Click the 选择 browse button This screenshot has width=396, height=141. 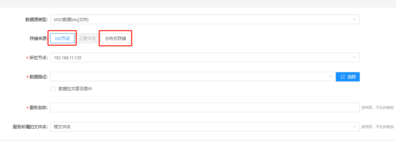[x=348, y=77]
